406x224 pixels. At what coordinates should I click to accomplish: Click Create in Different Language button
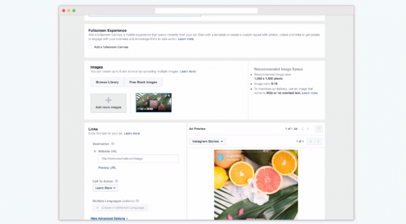[x=120, y=208]
